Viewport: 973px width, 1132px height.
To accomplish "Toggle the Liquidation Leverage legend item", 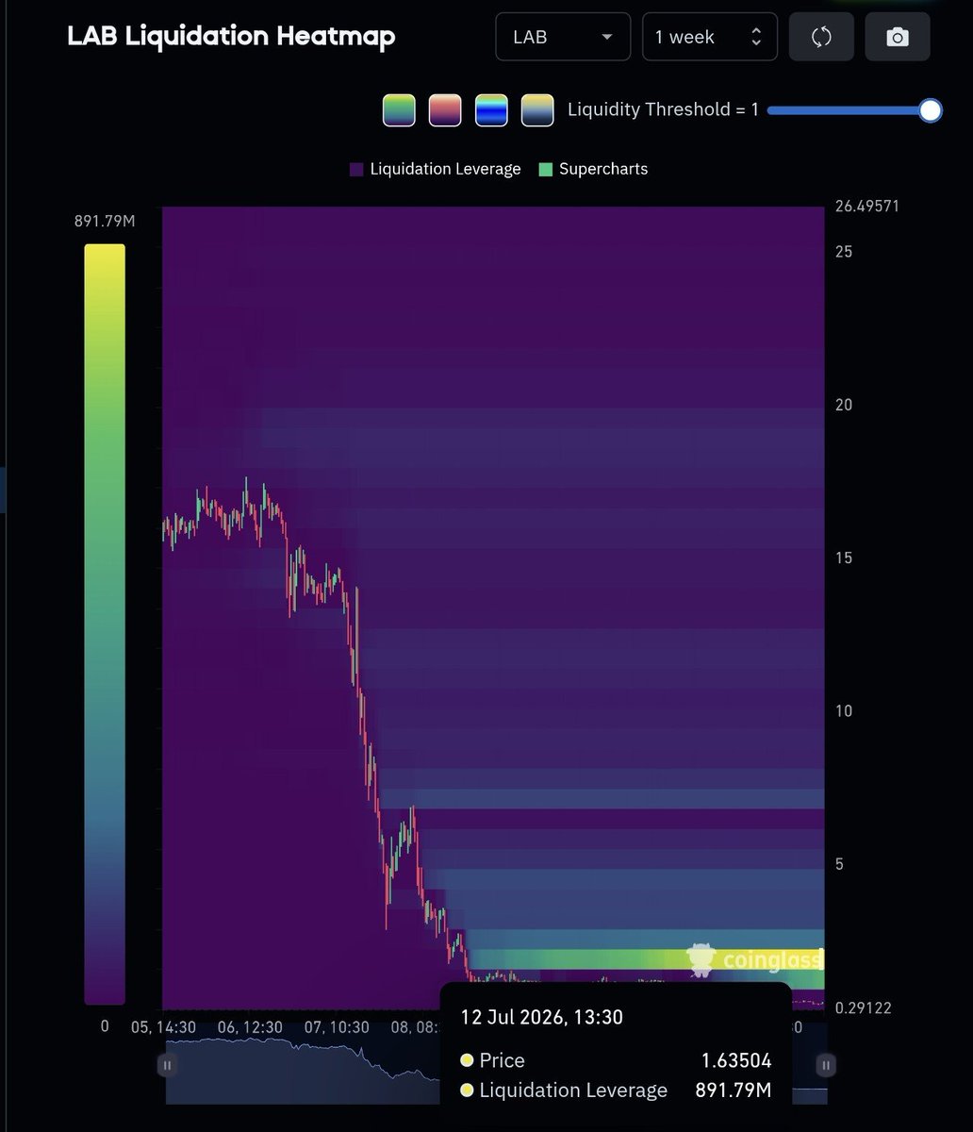I will click(435, 169).
